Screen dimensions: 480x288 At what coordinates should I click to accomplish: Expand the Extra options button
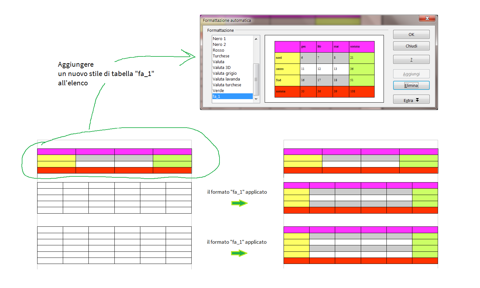411,100
